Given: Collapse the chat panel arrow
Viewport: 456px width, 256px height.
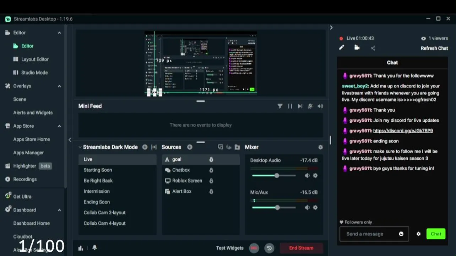Looking at the screenshot, I should [331, 27].
